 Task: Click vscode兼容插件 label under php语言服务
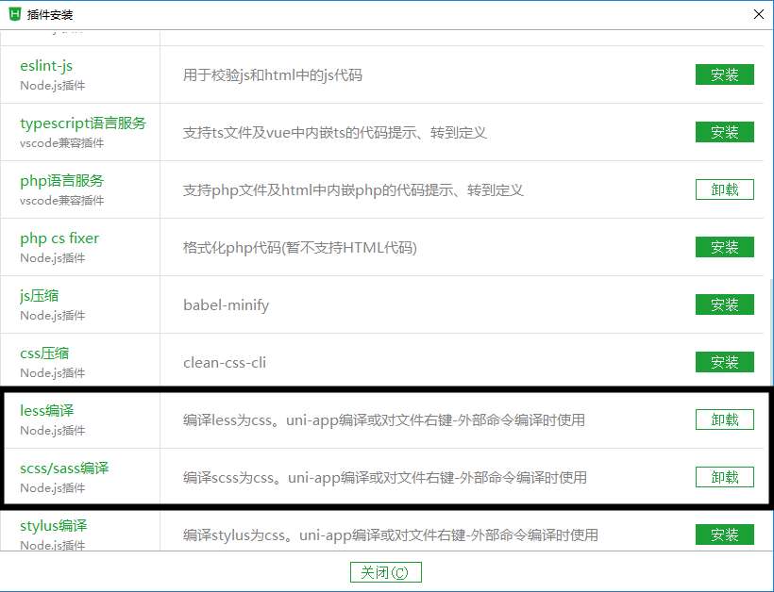click(61, 201)
